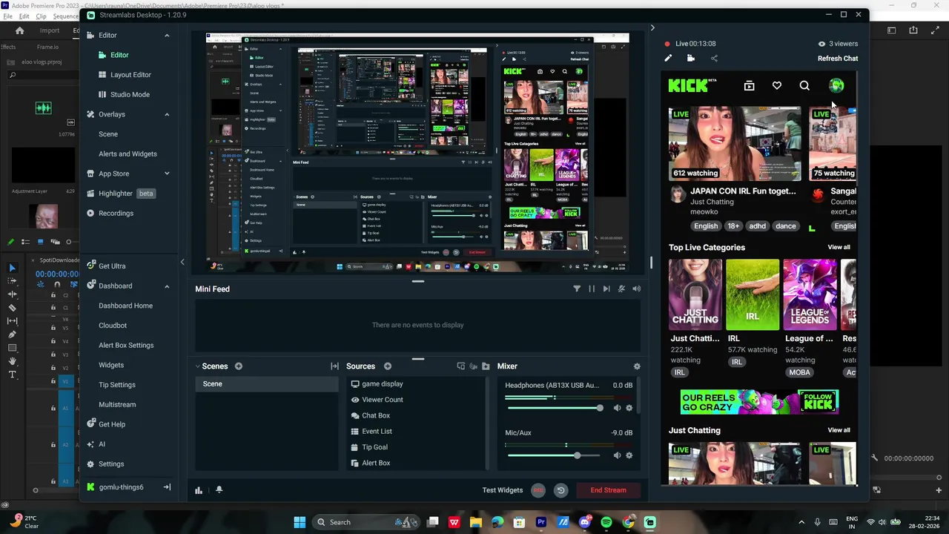Click the End Stream button
This screenshot has width=949, height=534.
608,490
